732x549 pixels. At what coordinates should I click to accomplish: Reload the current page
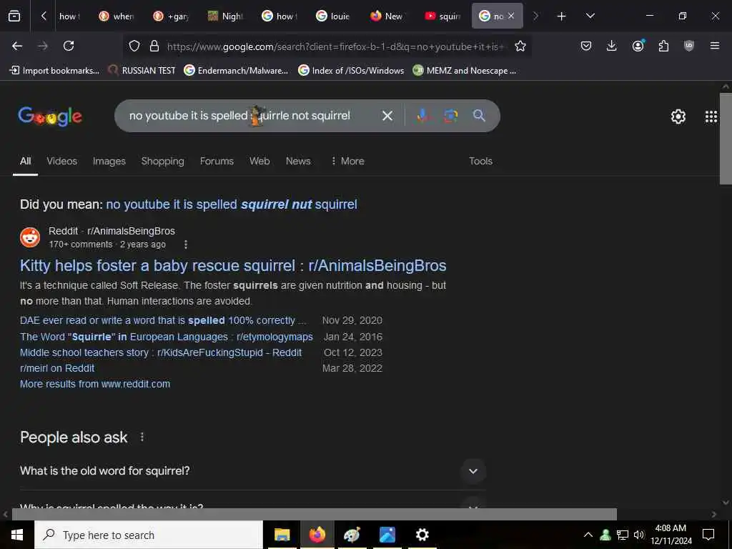pos(69,46)
